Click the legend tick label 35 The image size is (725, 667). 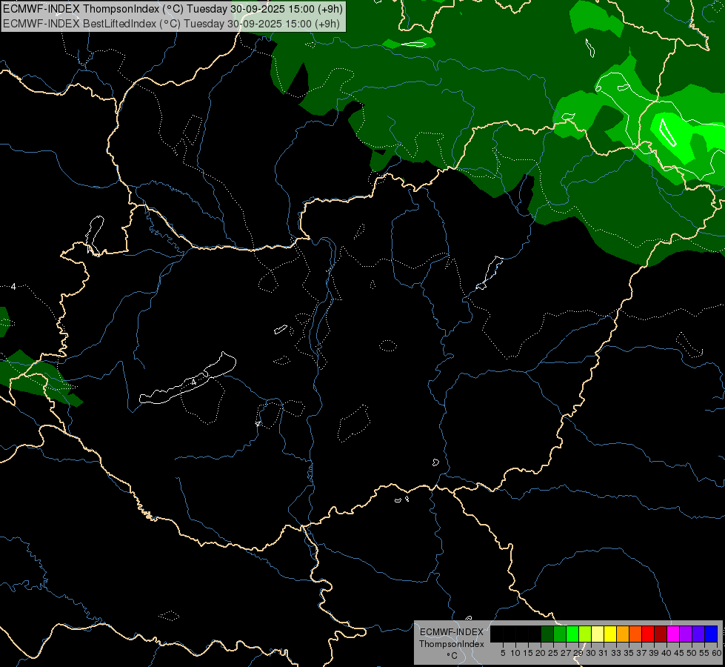pos(629,653)
